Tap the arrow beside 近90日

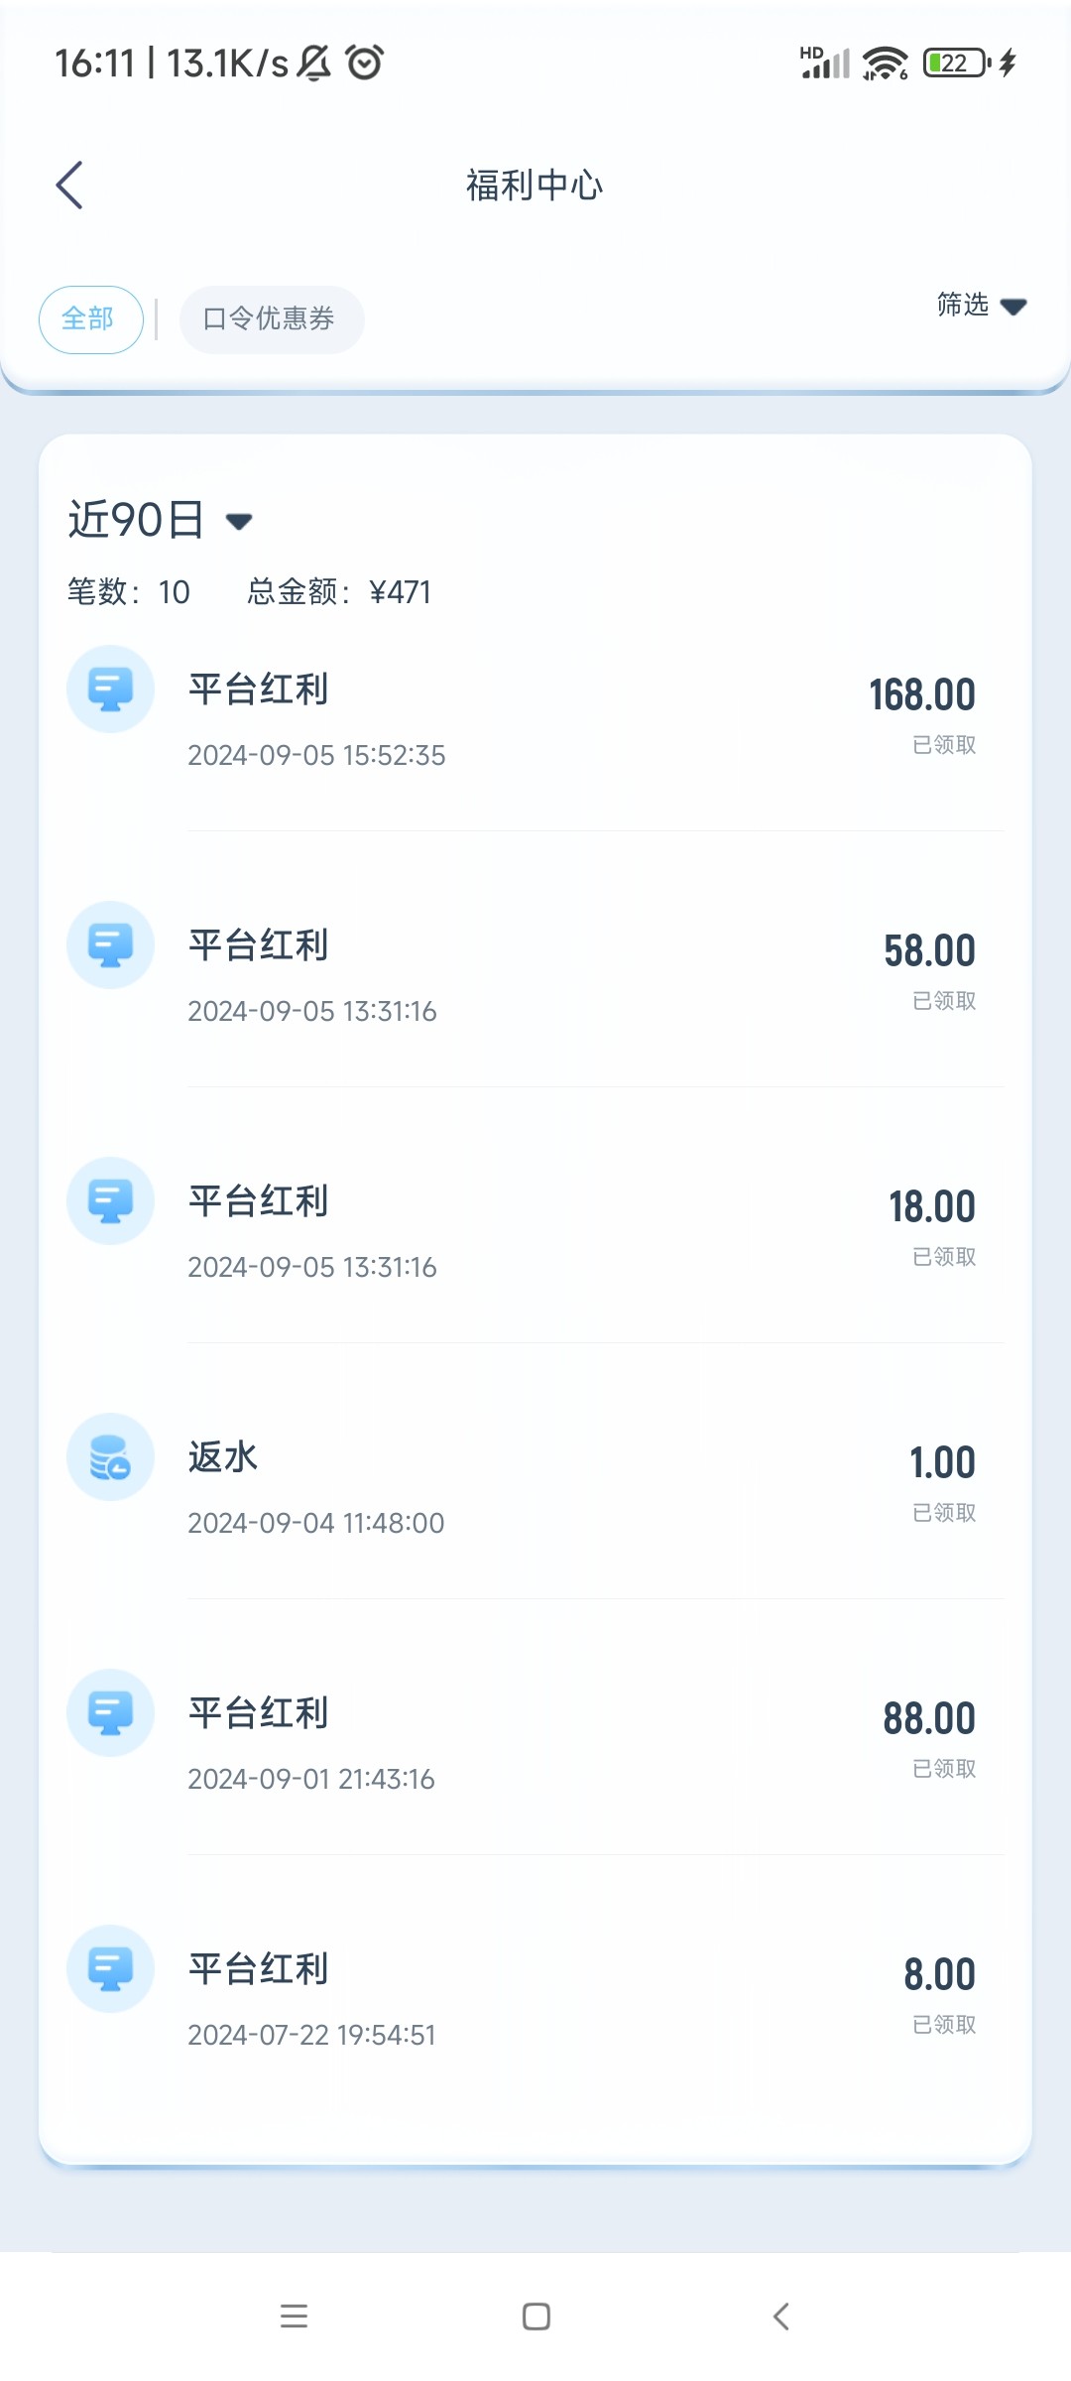coord(239,522)
